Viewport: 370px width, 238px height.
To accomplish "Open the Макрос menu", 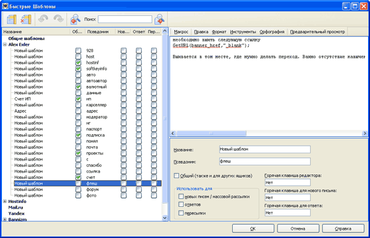I will coord(181,32).
